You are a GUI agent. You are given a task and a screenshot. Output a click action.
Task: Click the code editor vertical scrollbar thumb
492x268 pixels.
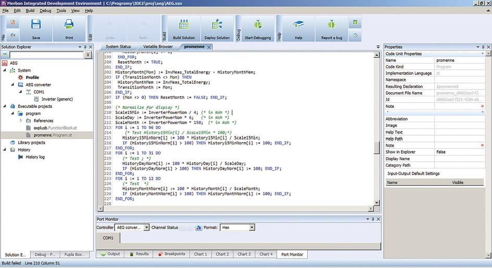[377, 148]
